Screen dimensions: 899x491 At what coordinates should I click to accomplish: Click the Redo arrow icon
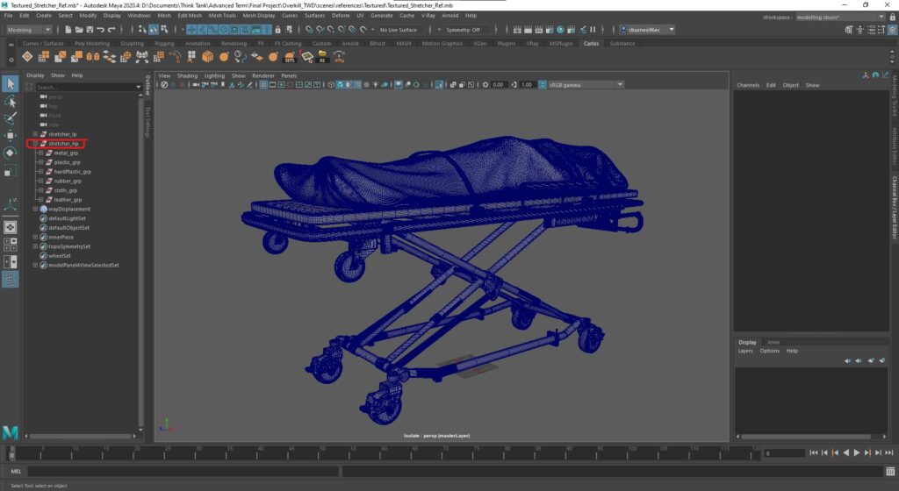click(111, 30)
